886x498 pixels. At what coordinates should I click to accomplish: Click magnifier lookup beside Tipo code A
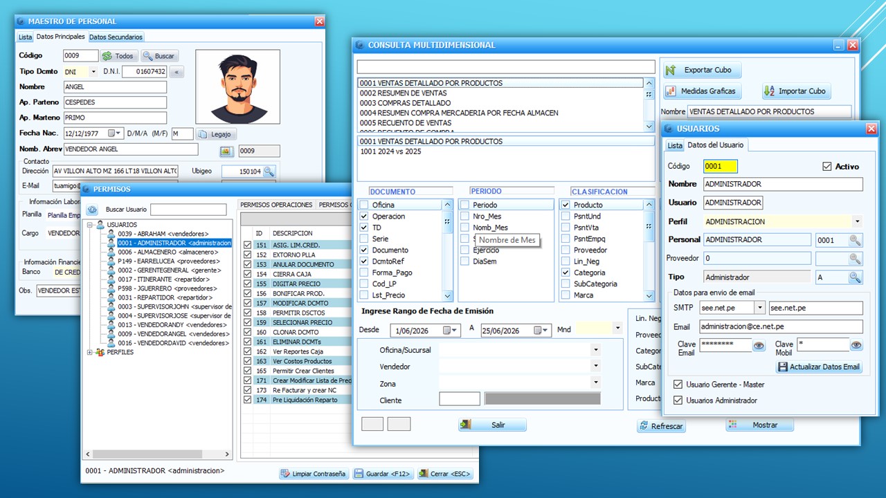pyautogui.click(x=856, y=277)
